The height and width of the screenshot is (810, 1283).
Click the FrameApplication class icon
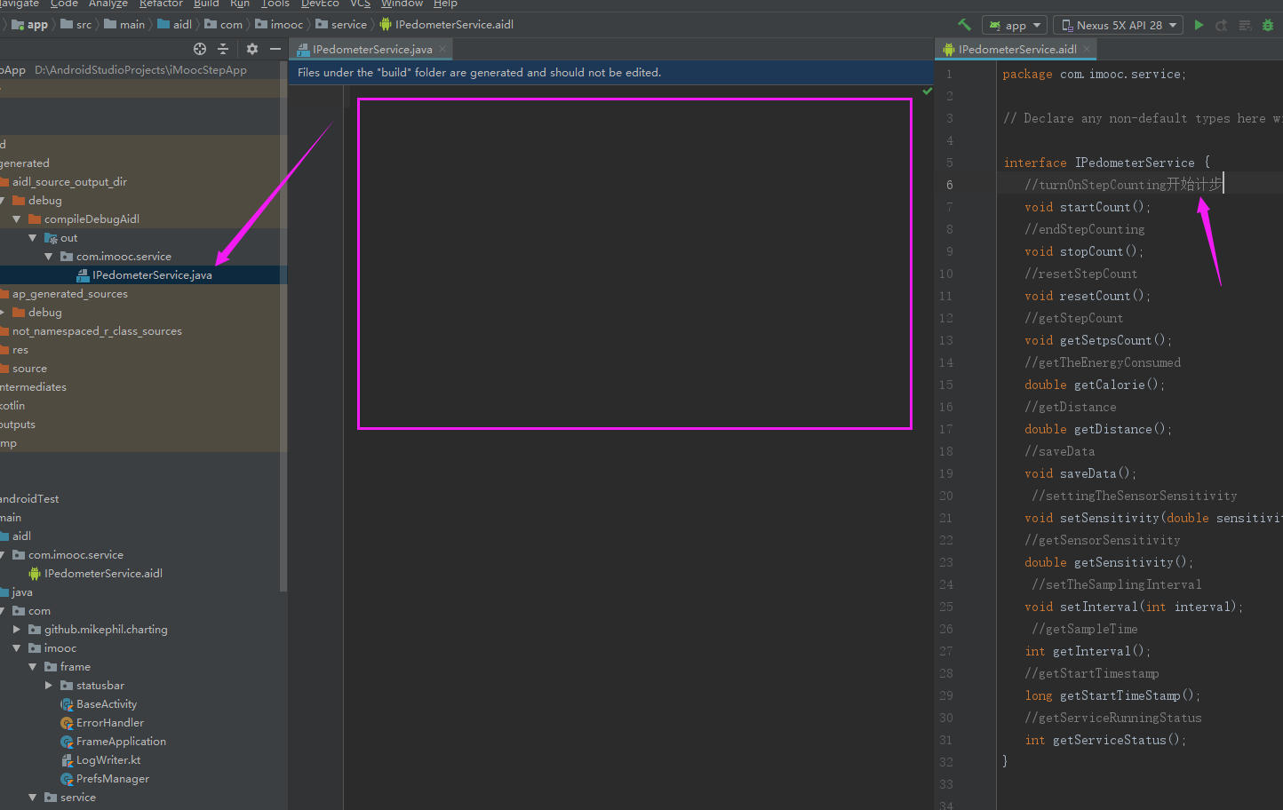pos(67,742)
